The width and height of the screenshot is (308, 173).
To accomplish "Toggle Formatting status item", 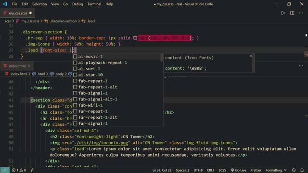I will click(x=276, y=170).
